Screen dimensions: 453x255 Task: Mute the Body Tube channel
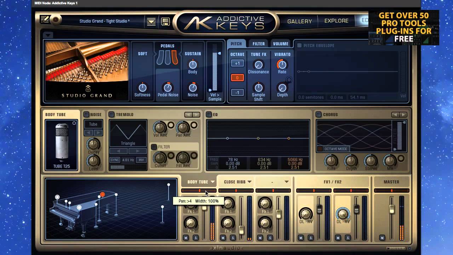pyautogui.click(x=186, y=238)
